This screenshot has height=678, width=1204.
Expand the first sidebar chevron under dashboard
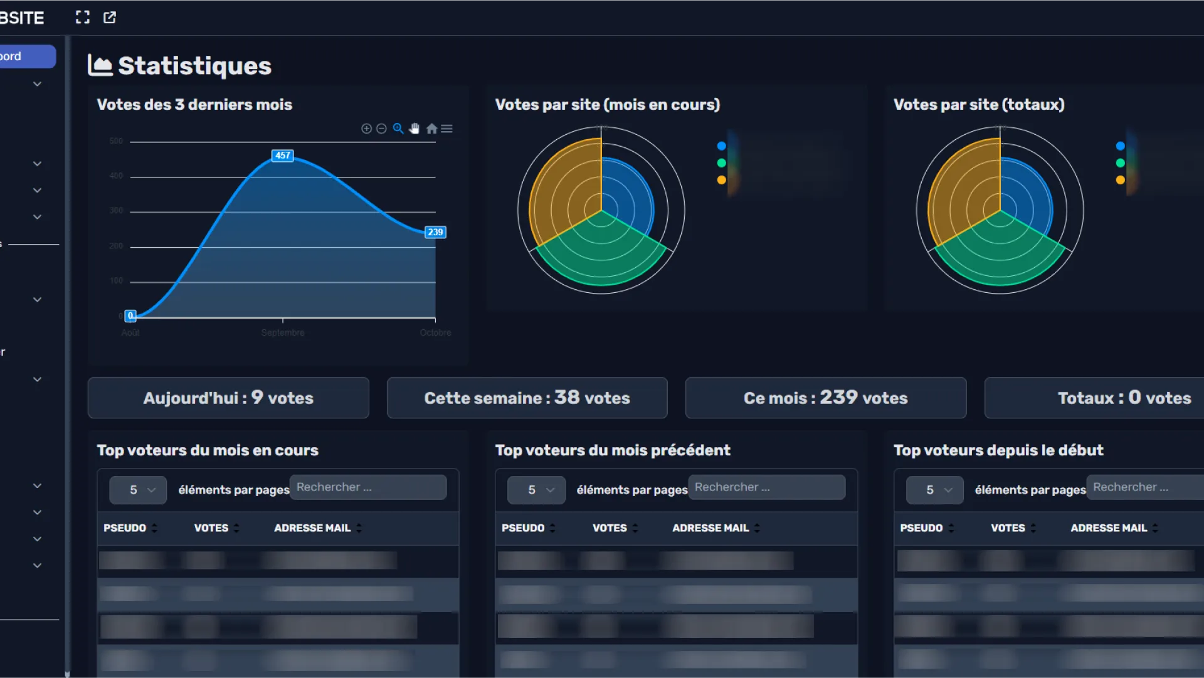[x=38, y=84]
